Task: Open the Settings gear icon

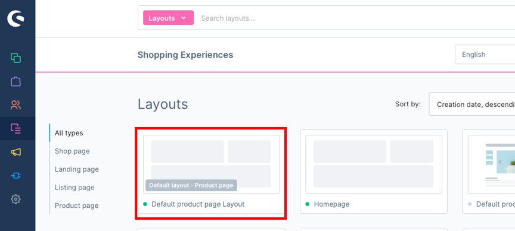Action: click(15, 199)
